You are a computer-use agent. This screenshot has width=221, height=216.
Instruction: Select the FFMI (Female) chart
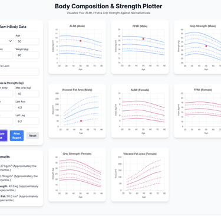[x=197, y=111]
